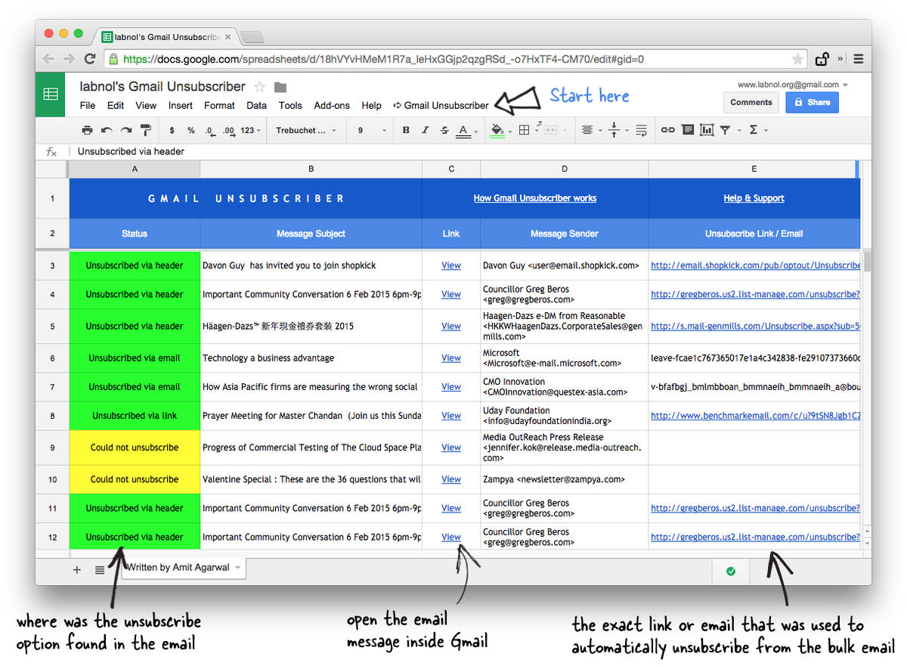907x666 pixels.
Task: Decrease decimal places
Action: click(209, 130)
